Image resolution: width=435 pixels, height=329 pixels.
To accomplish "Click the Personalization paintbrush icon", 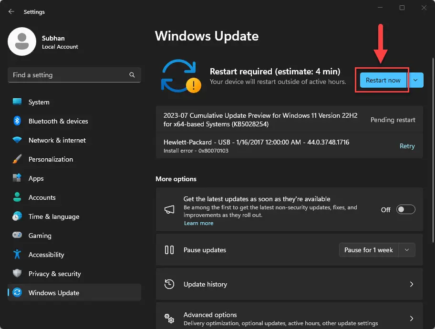I will tap(17, 159).
